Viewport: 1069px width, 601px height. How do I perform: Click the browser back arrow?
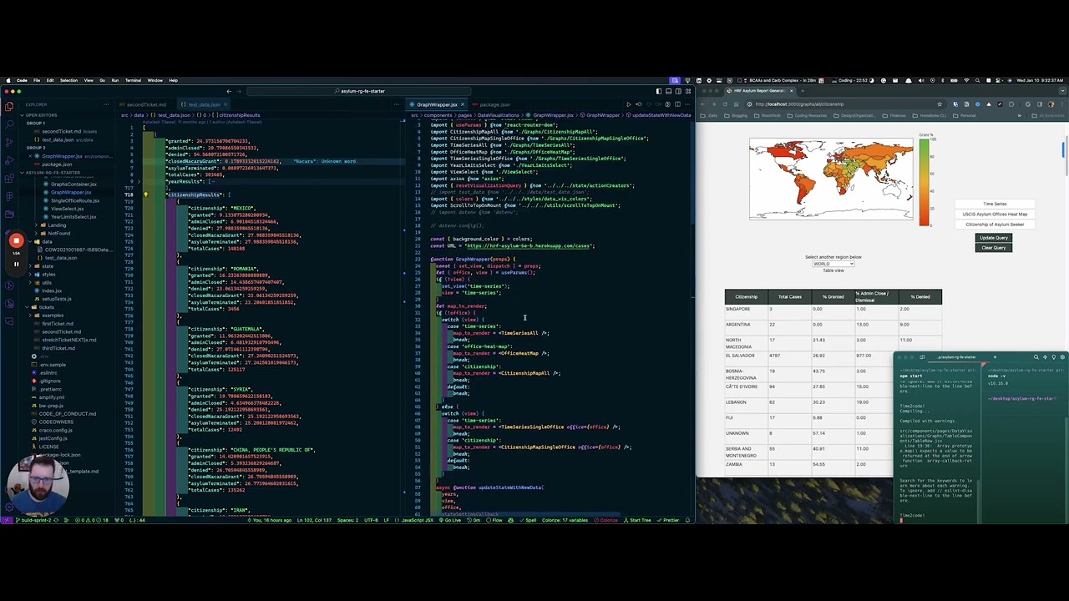pyautogui.click(x=703, y=104)
